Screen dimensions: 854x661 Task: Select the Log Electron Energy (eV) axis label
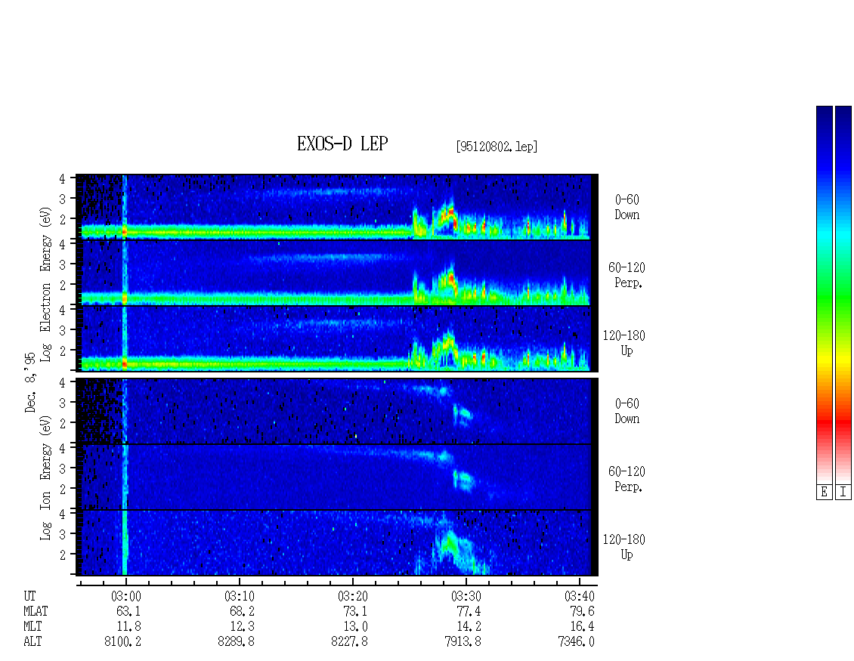[45, 283]
